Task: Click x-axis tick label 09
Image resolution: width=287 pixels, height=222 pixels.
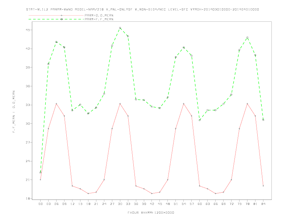Action: (64, 204)
